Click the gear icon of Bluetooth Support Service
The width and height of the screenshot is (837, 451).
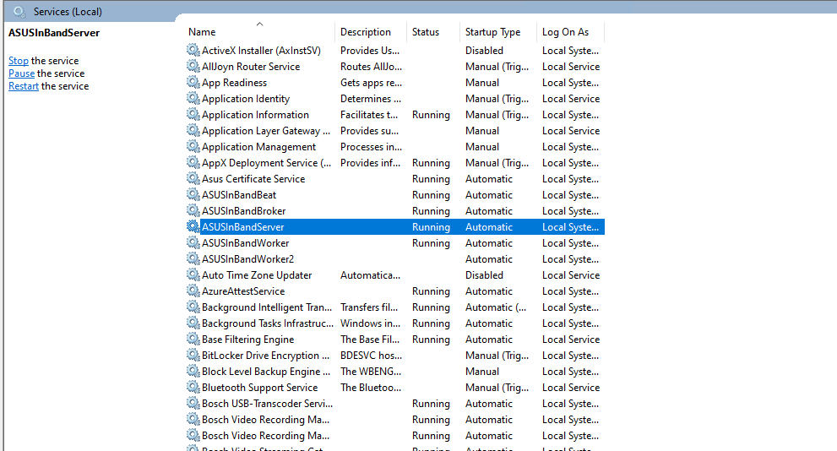pyautogui.click(x=193, y=387)
